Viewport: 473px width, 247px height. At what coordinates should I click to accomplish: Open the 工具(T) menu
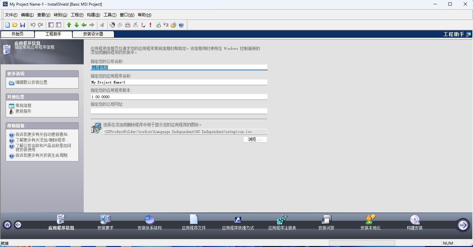[110, 15]
